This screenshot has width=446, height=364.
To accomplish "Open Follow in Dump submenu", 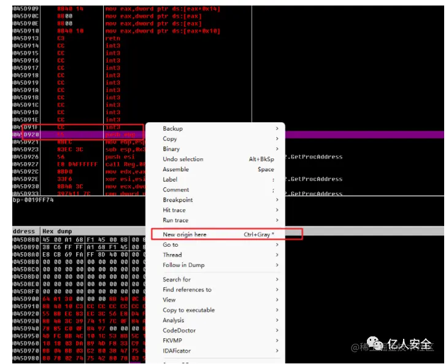I will click(215, 265).
